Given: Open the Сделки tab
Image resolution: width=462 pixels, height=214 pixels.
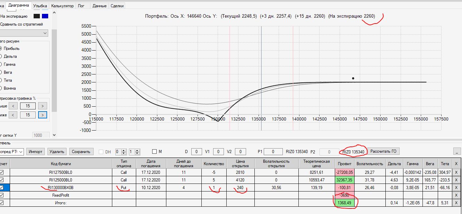Looking at the screenshot, I should pyautogui.click(x=117, y=6).
